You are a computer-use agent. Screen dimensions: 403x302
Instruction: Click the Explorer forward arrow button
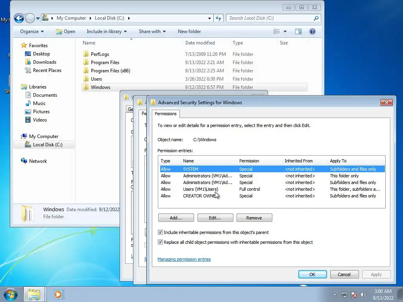click(x=30, y=18)
